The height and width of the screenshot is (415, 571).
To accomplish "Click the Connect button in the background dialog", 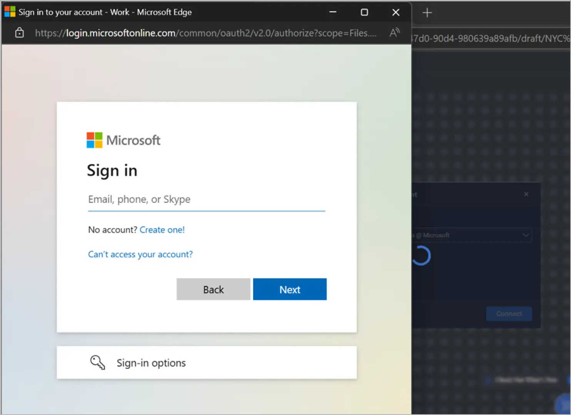I will pyautogui.click(x=509, y=313).
